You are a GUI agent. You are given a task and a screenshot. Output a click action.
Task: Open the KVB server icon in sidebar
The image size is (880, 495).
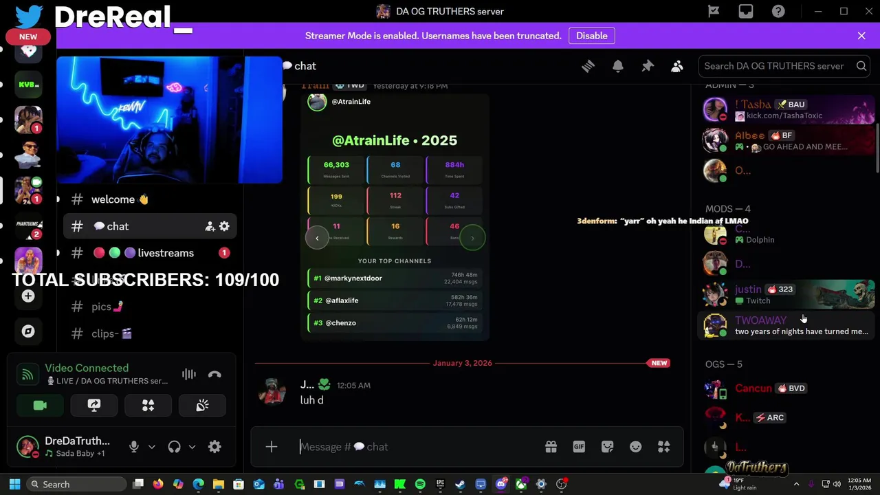pos(28,84)
